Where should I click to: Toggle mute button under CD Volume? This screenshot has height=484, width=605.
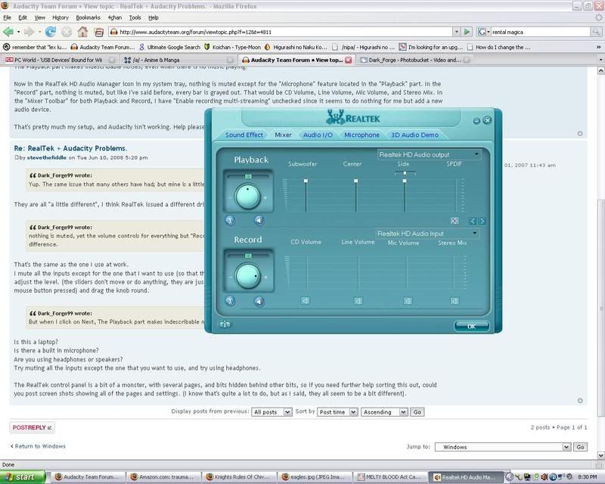click(305, 300)
